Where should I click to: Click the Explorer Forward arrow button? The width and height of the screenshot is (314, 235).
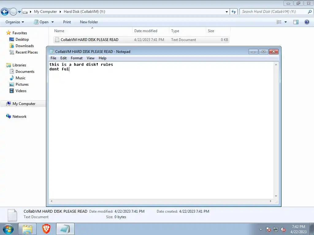13,12
